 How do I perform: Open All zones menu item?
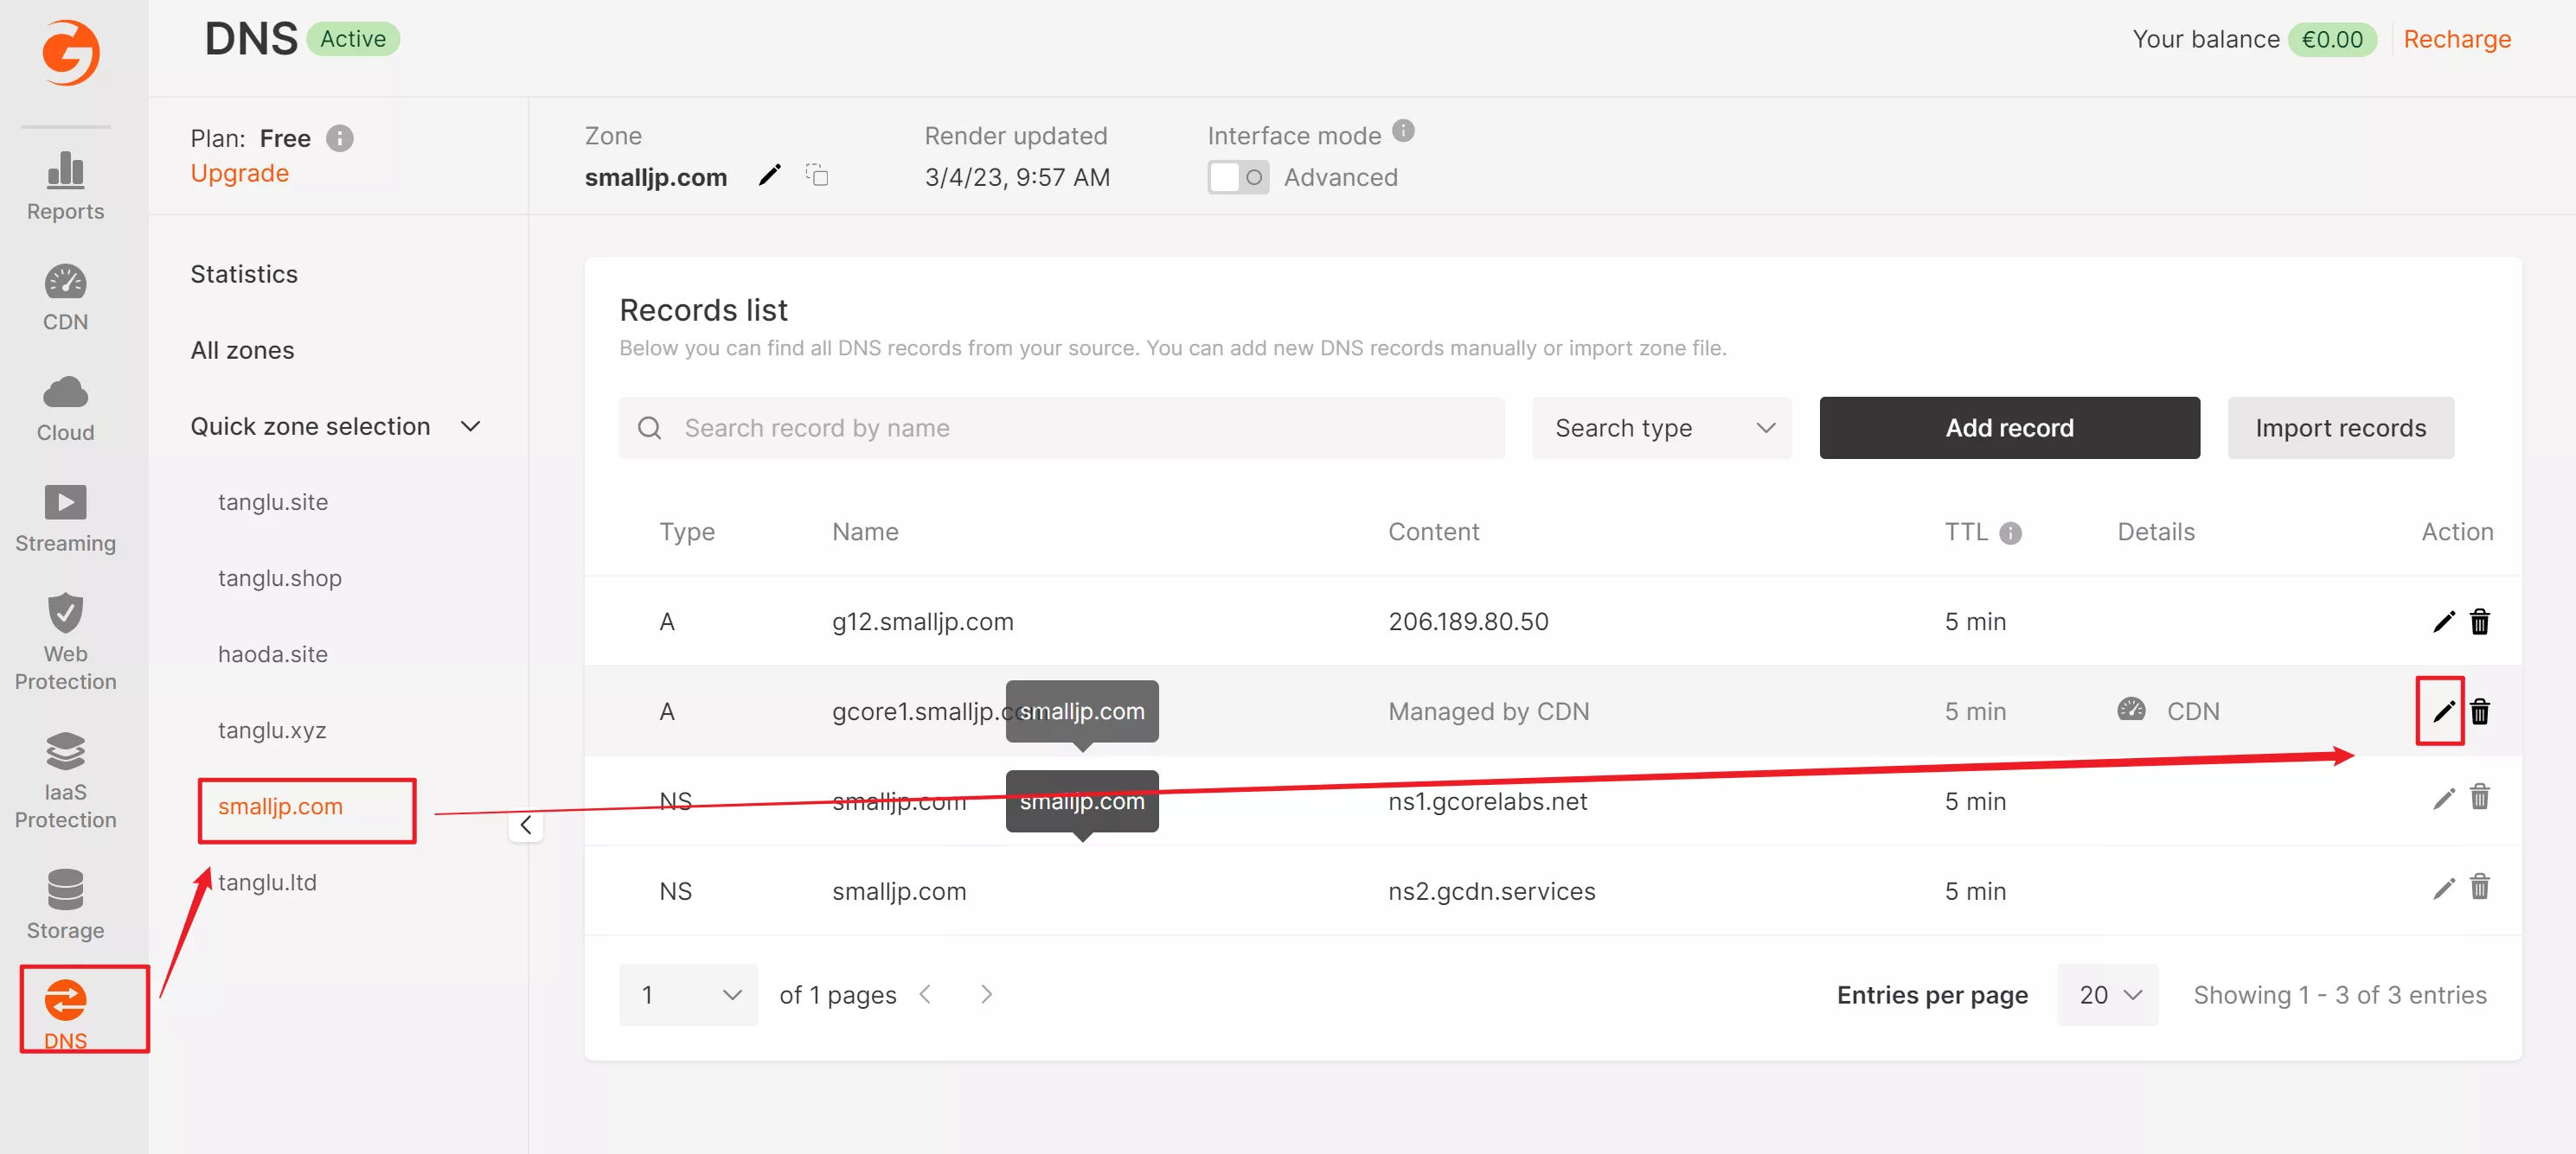tap(242, 350)
